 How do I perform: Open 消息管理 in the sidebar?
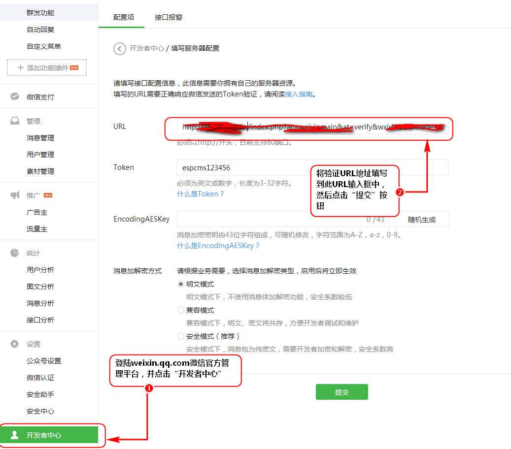point(40,138)
